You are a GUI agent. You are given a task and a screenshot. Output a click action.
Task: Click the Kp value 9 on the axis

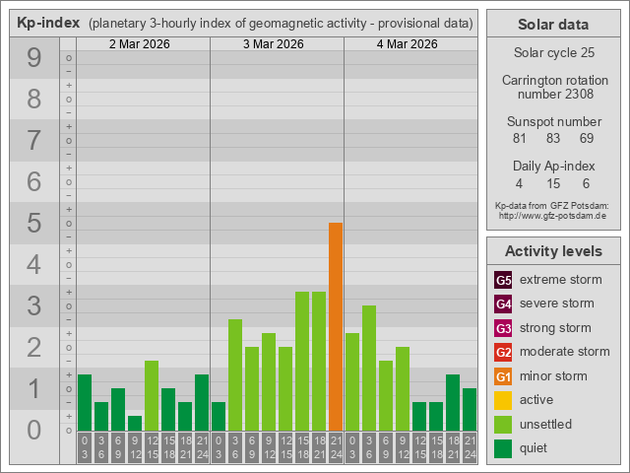point(33,58)
